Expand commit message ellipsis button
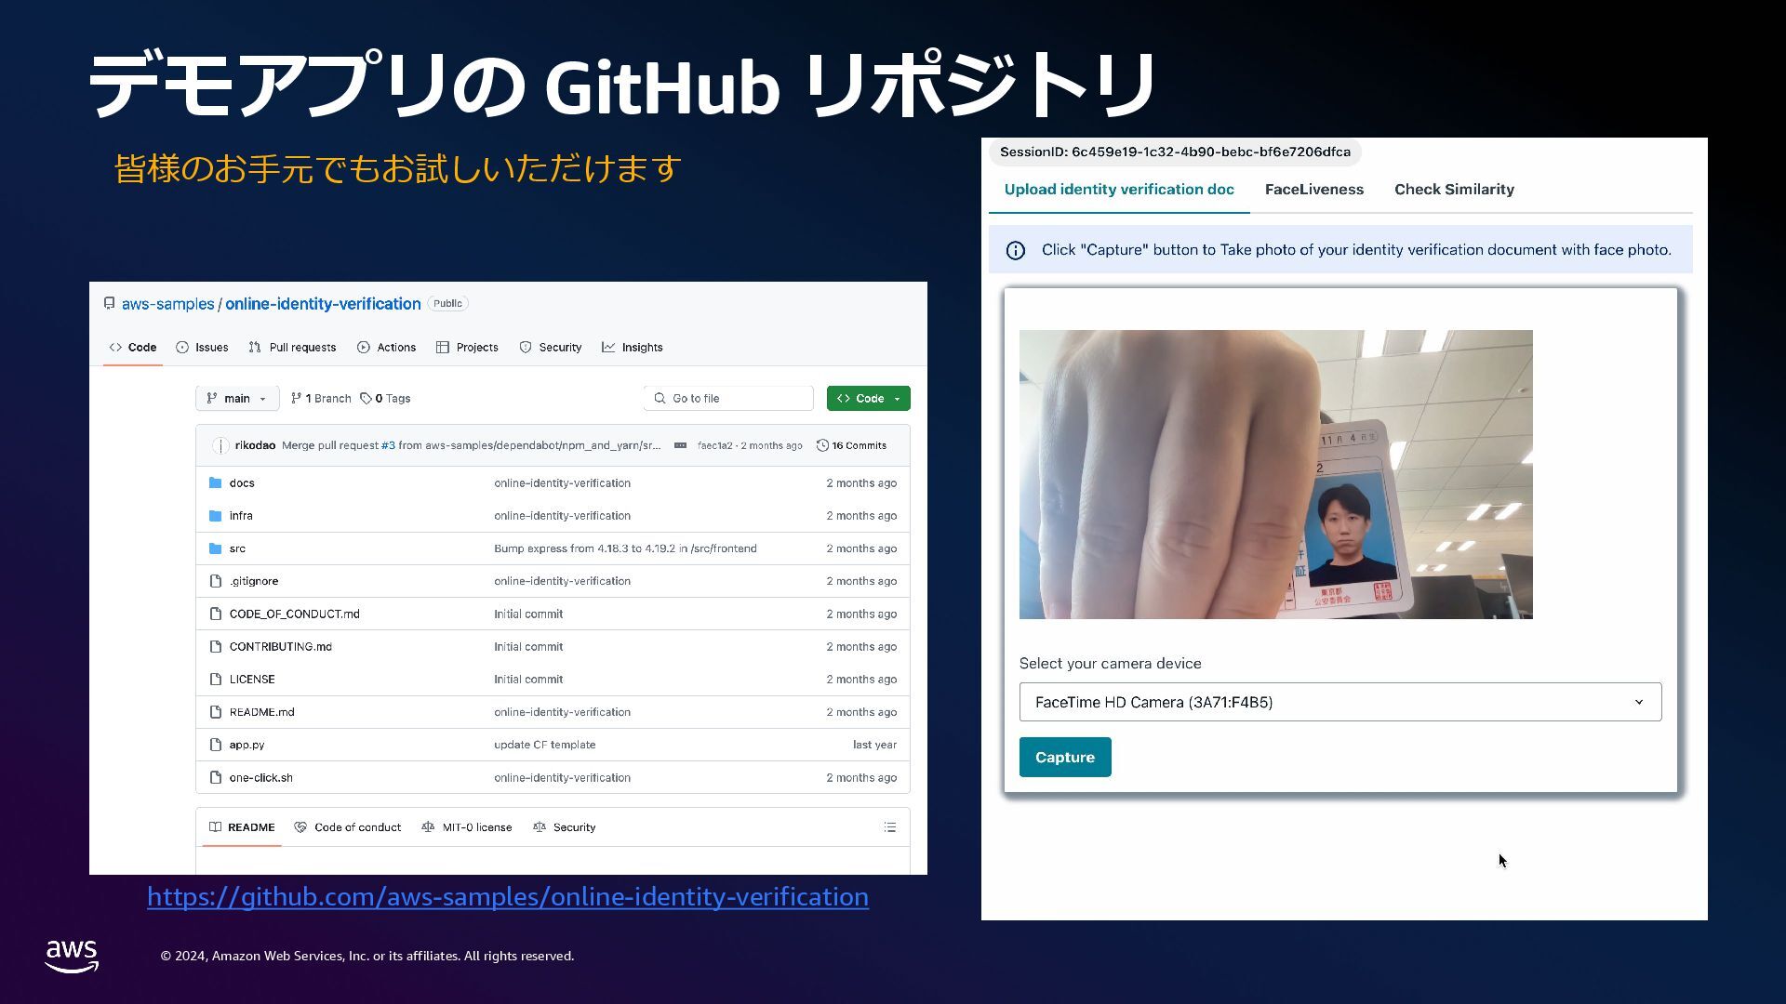1786x1004 pixels. point(680,446)
